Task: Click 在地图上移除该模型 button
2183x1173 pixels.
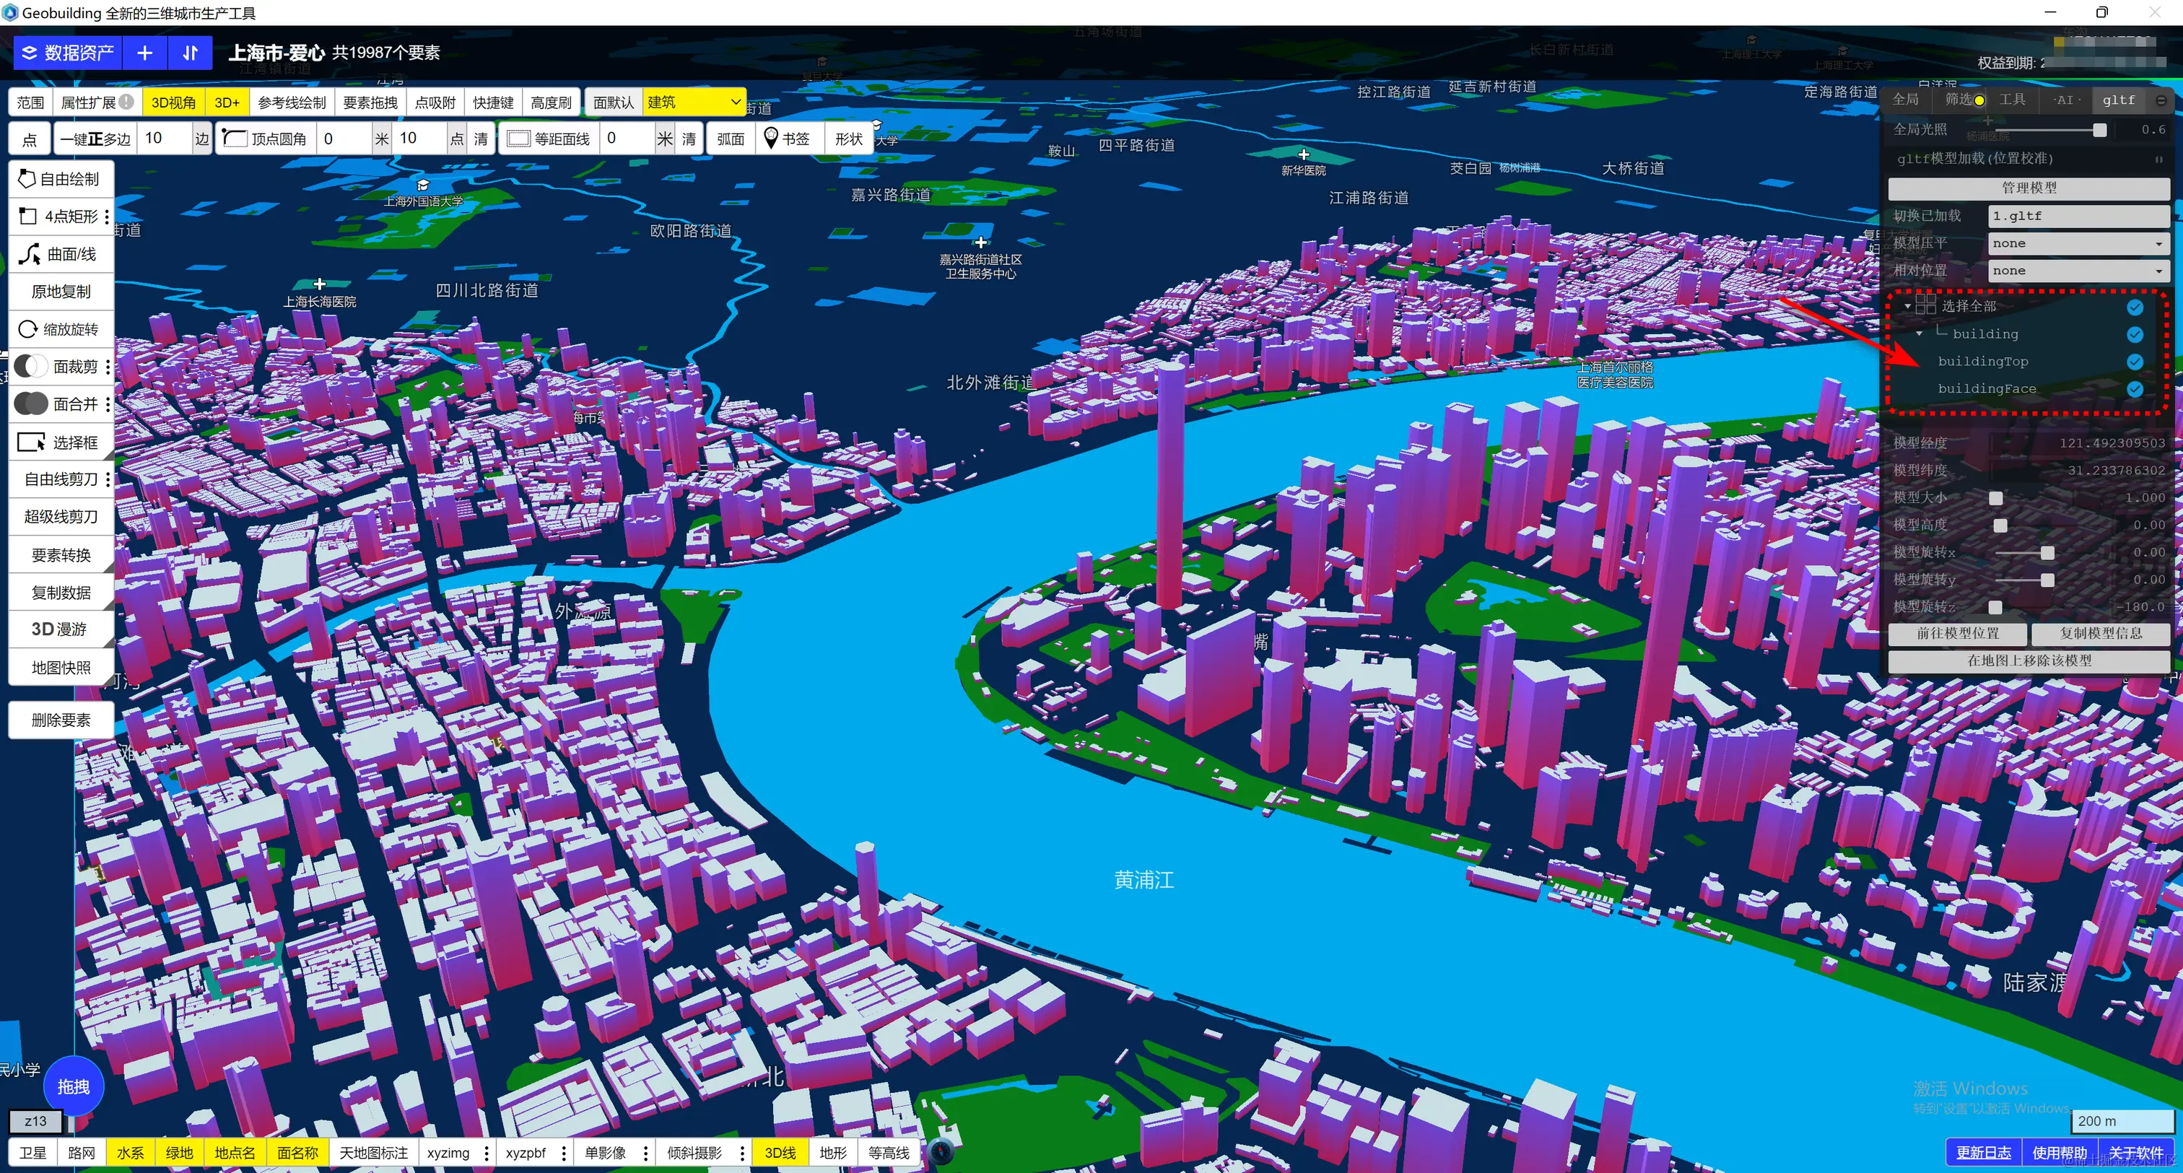Action: [x=2029, y=660]
